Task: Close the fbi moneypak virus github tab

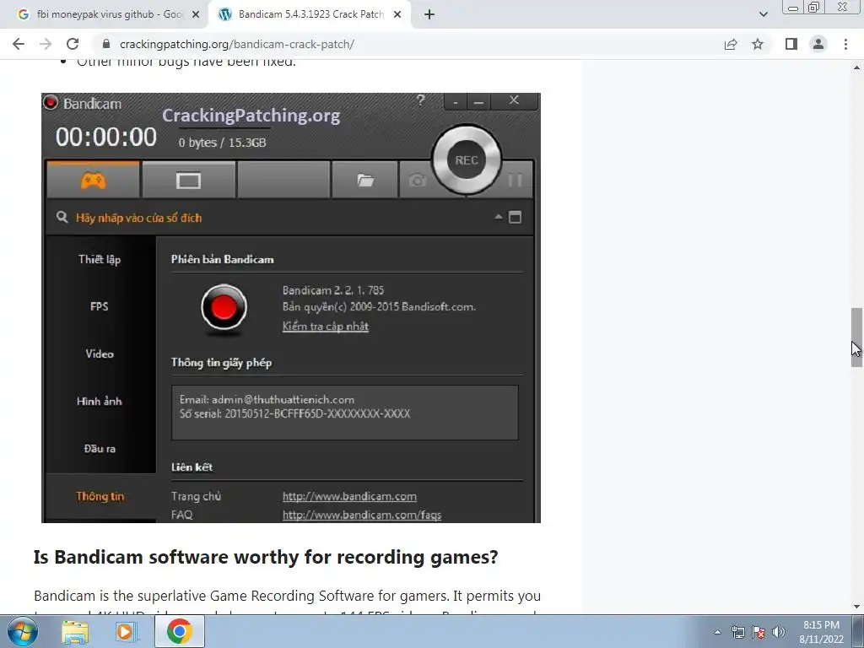Action: pyautogui.click(x=196, y=15)
